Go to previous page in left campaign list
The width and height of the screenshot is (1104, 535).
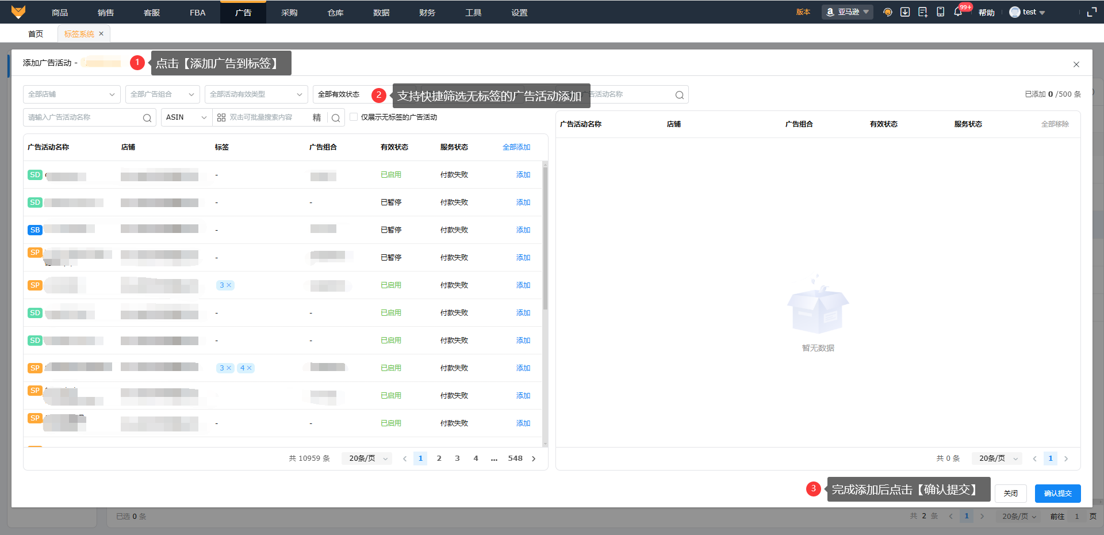click(x=405, y=458)
